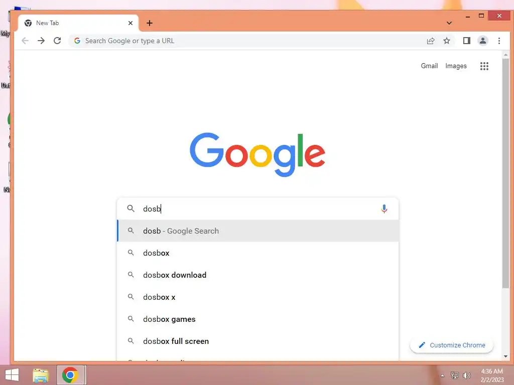Click the magnifier in search box
Image resolution: width=514 pixels, height=385 pixels.
coord(131,209)
